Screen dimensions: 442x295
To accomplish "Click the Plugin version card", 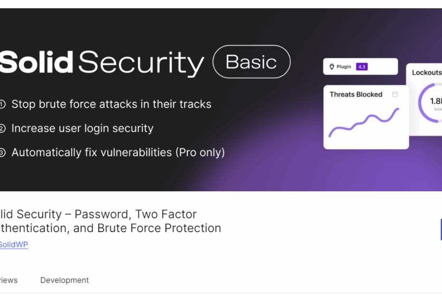I will 361,67.
